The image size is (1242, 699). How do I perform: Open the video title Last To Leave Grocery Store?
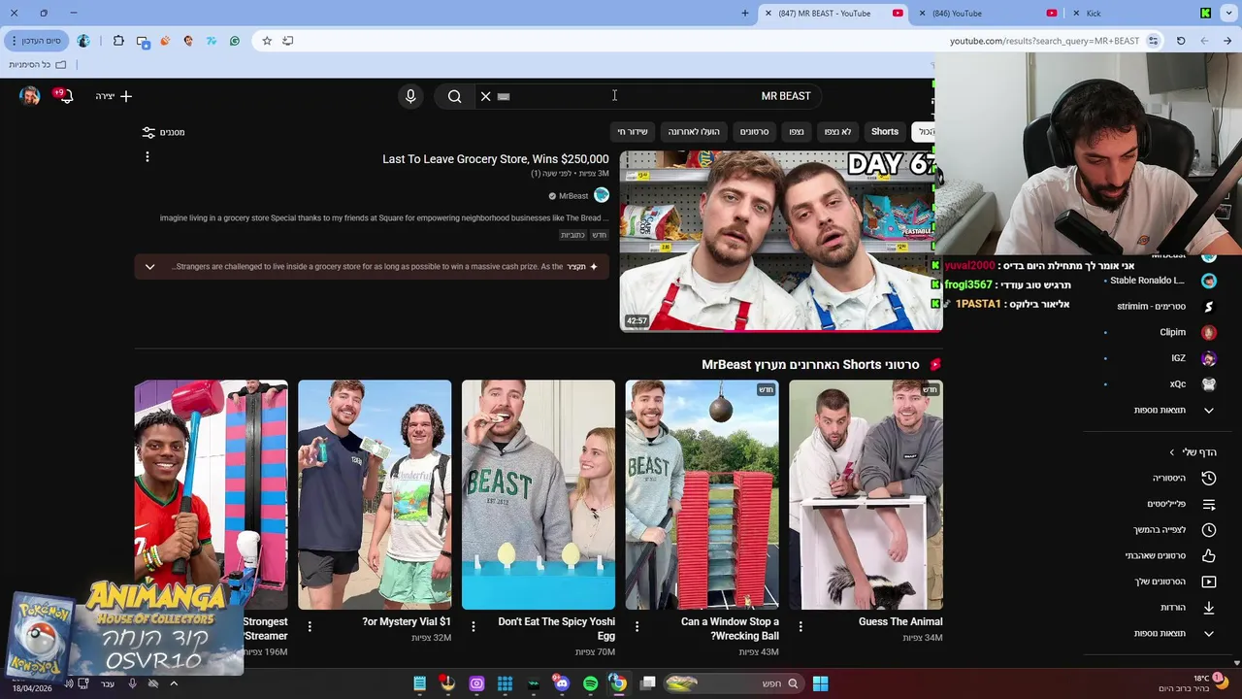(x=495, y=159)
